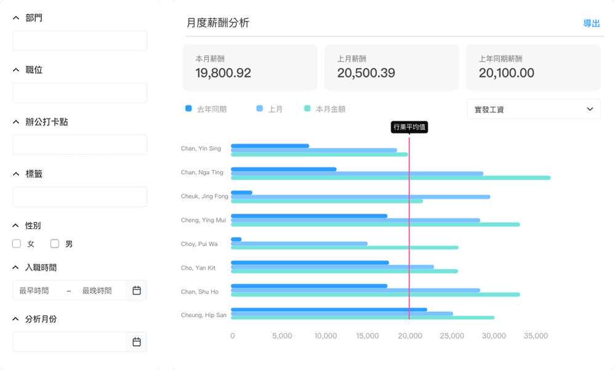Click the Chan, Shu Ho row label

click(199, 292)
